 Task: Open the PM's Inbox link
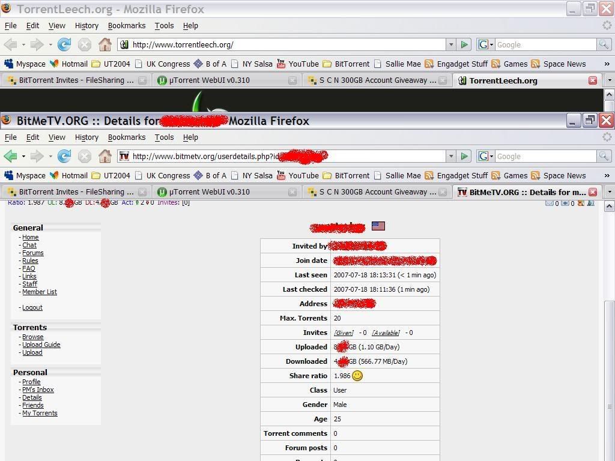click(38, 389)
